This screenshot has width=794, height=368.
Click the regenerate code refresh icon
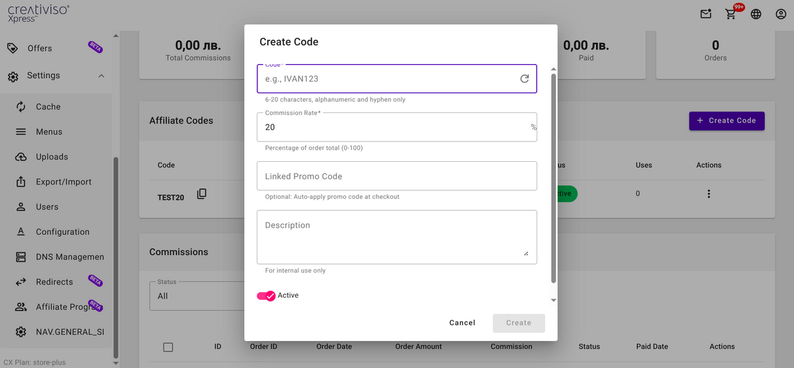pyautogui.click(x=524, y=79)
